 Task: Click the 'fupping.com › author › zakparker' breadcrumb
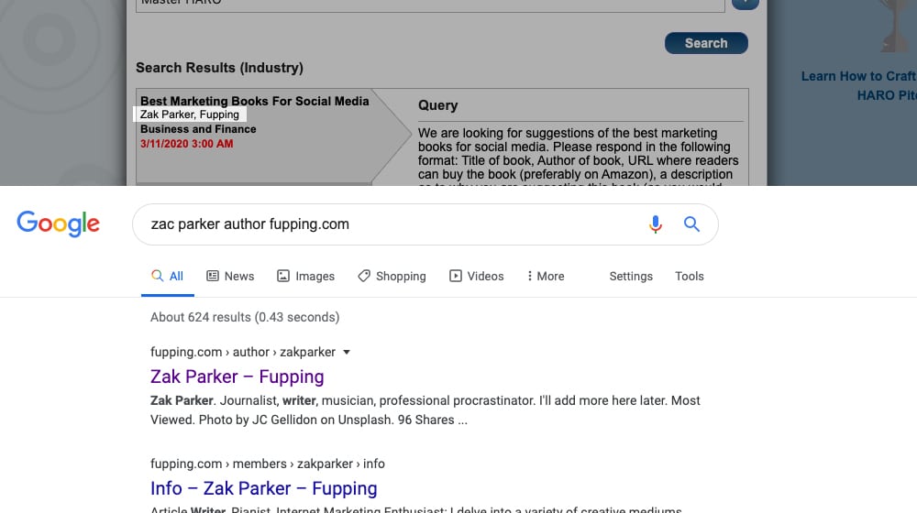tap(243, 353)
